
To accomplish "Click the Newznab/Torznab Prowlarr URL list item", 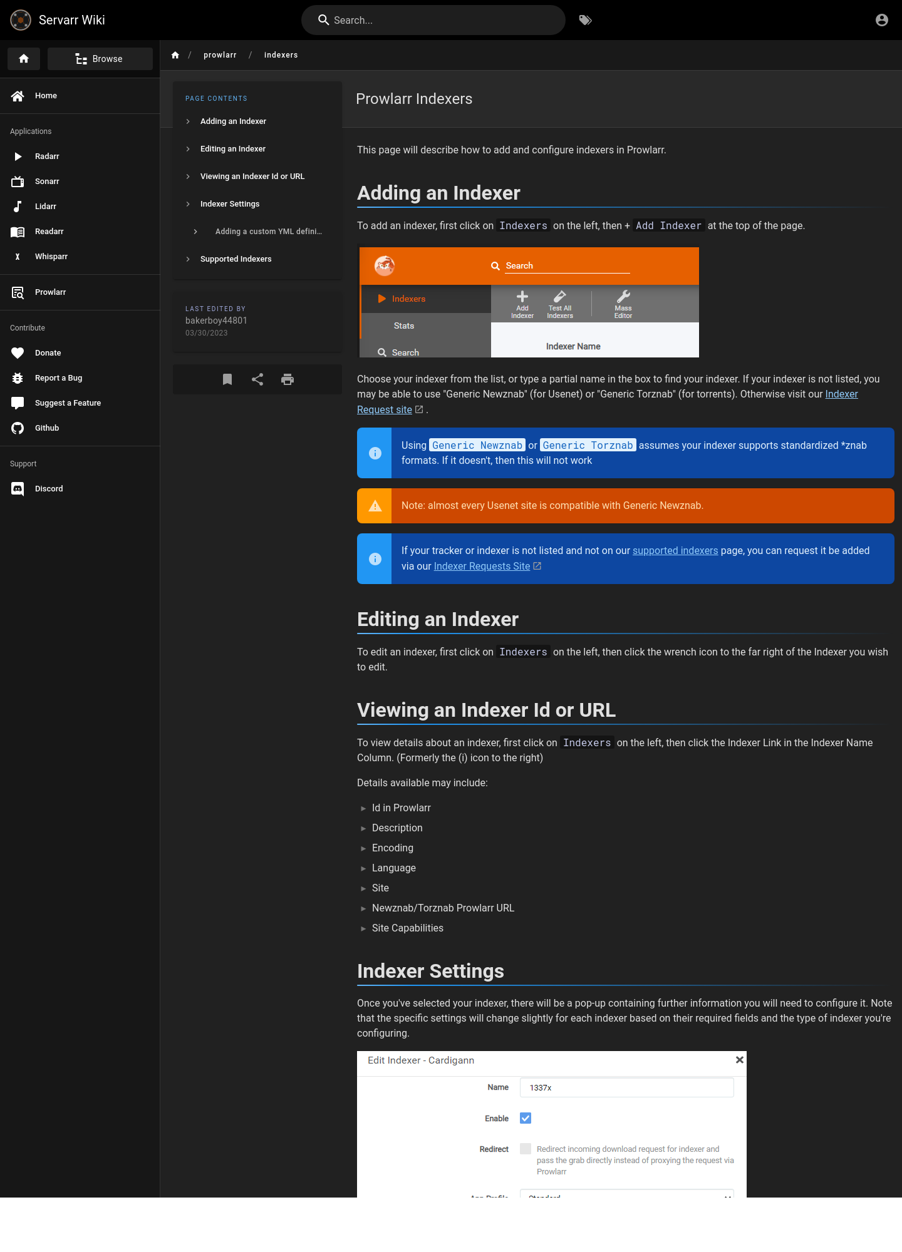I will (443, 908).
